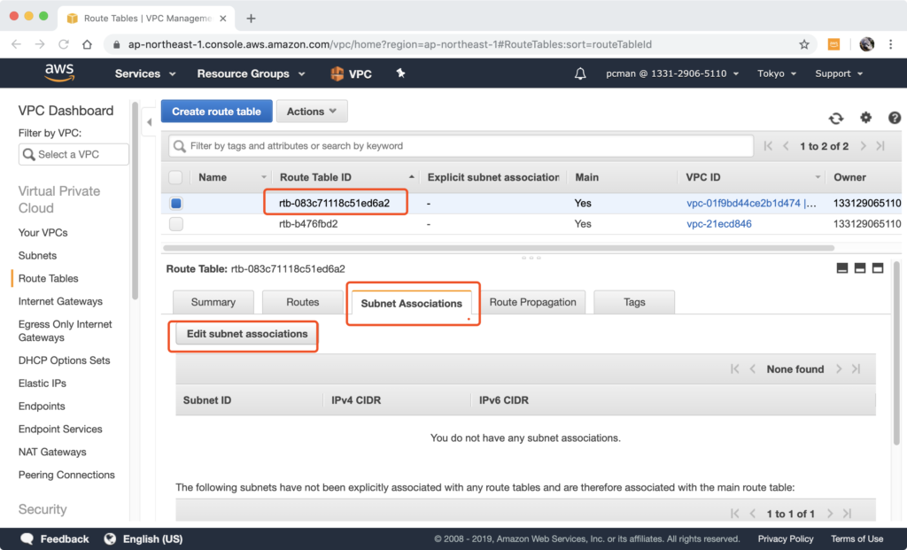Pin services with the pushpin icon
Image resolution: width=907 pixels, height=550 pixels.
coord(400,73)
